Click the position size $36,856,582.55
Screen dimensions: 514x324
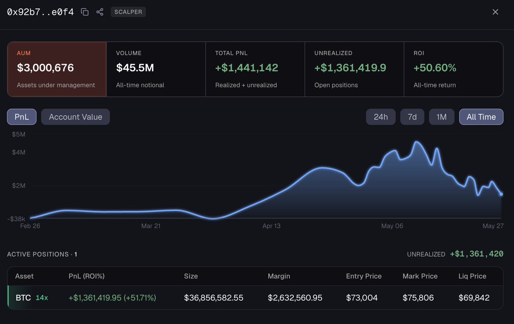tap(214, 297)
